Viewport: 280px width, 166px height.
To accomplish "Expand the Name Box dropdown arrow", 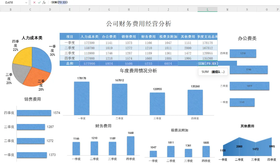I will coord(26,3).
